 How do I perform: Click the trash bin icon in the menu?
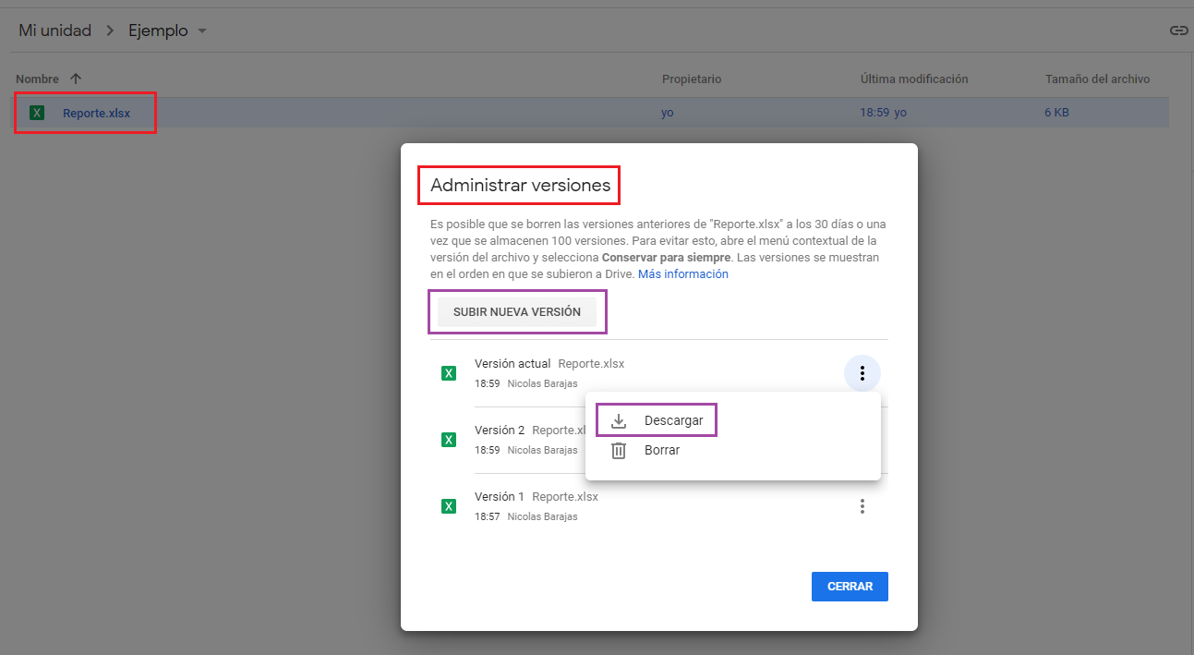pos(619,451)
